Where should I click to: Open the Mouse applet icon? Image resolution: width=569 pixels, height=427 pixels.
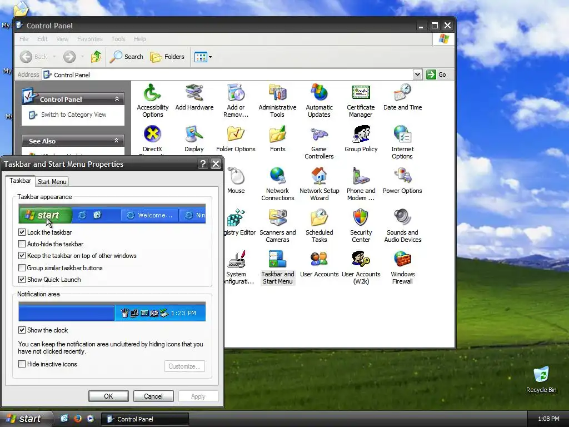236,181
